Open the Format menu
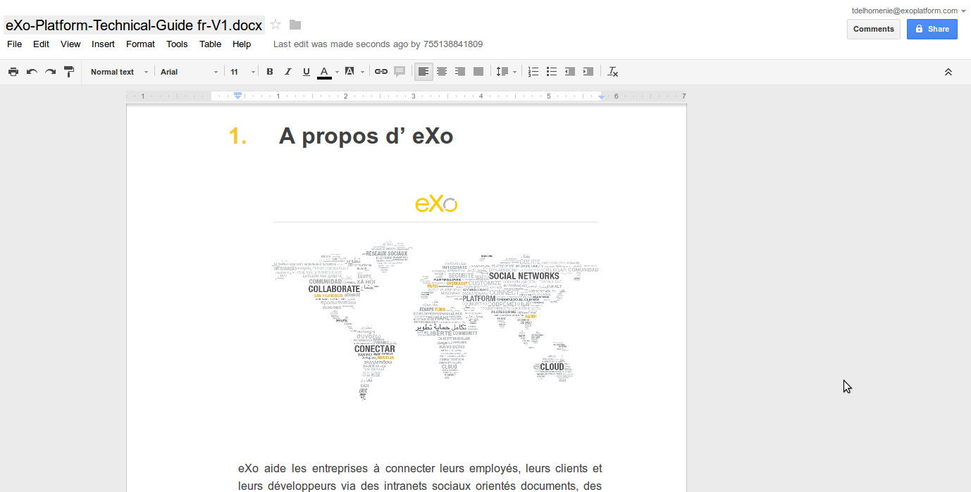Image resolution: width=971 pixels, height=492 pixels. coord(140,44)
